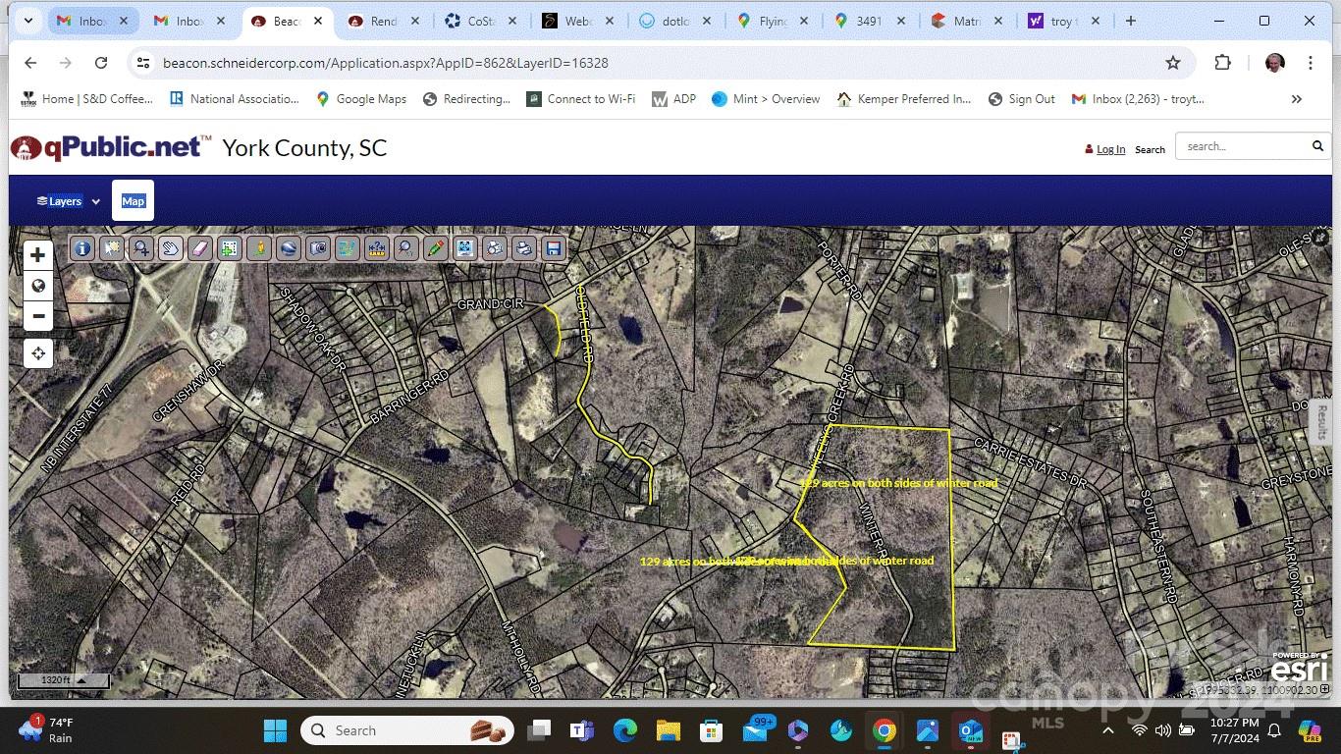Click the save floppy disk icon
The width and height of the screenshot is (1341, 754).
pyautogui.click(x=553, y=248)
